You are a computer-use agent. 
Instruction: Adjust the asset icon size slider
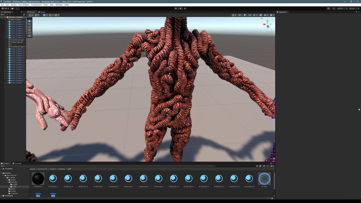272,198
